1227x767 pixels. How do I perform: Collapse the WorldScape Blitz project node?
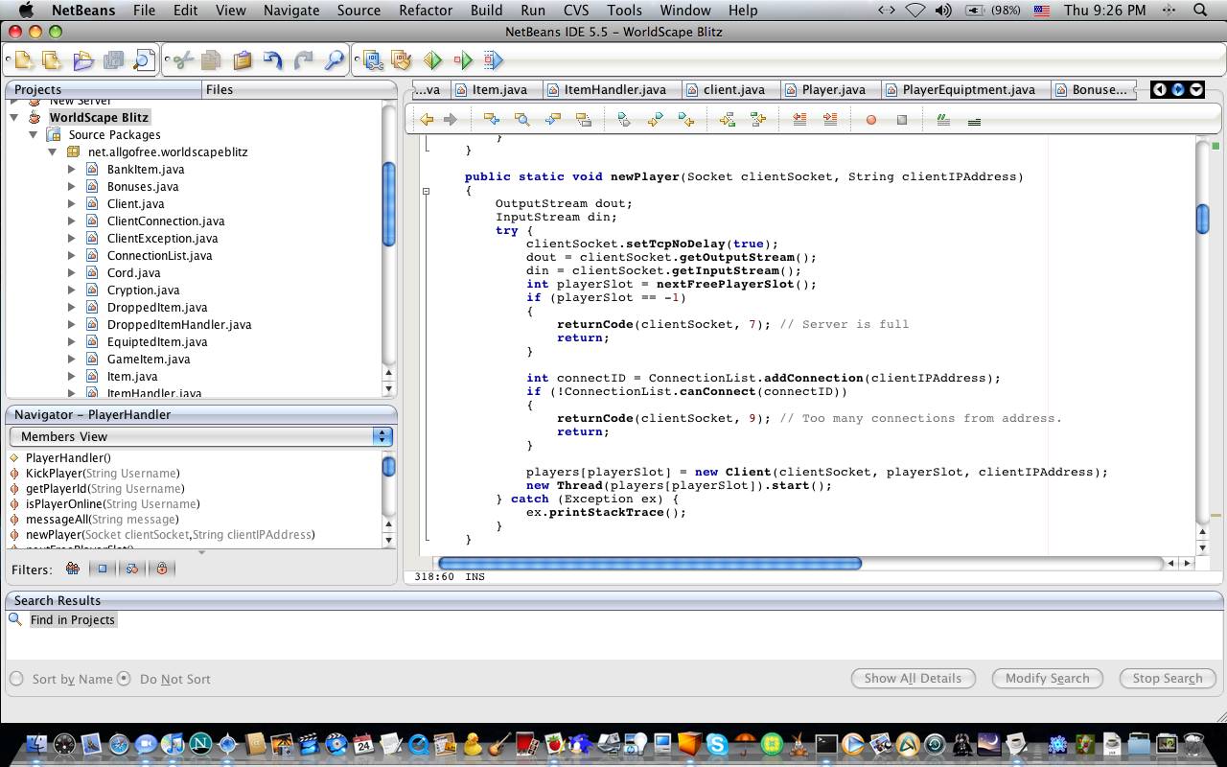point(14,117)
